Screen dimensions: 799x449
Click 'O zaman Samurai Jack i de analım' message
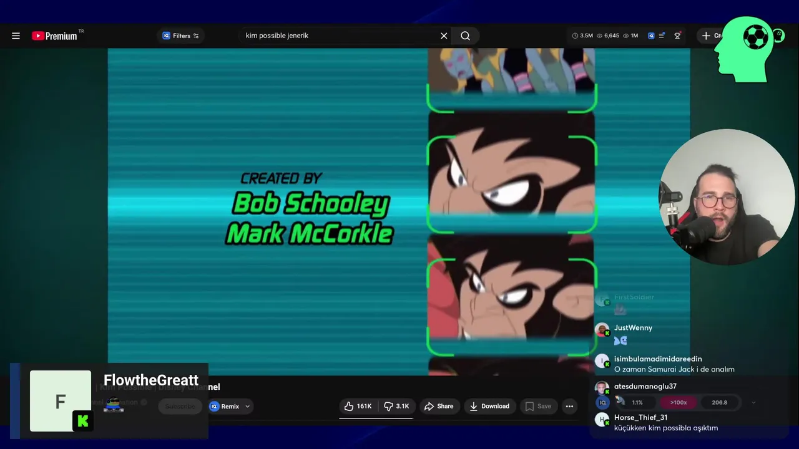(x=674, y=369)
